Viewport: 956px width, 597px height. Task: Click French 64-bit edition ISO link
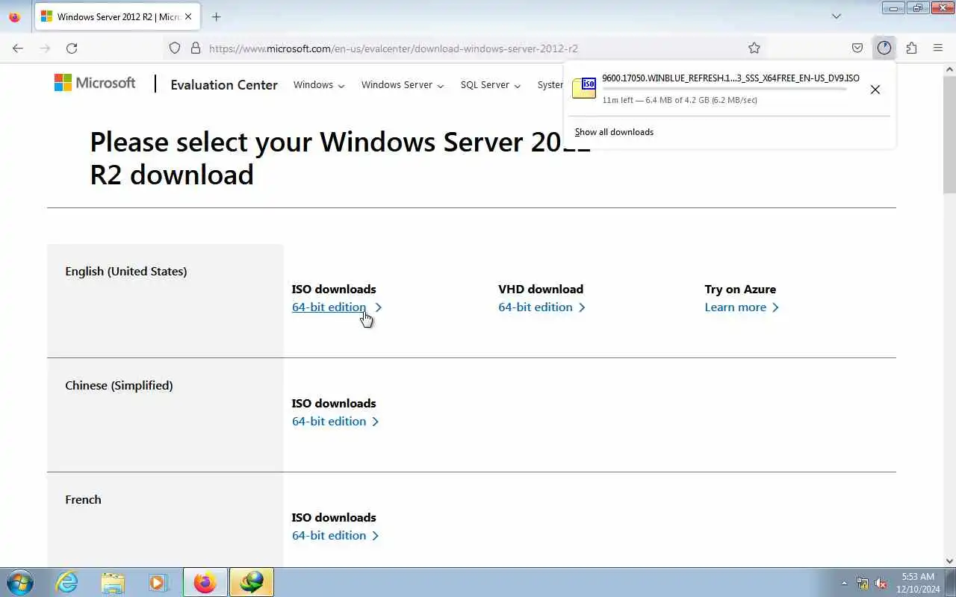(x=336, y=536)
